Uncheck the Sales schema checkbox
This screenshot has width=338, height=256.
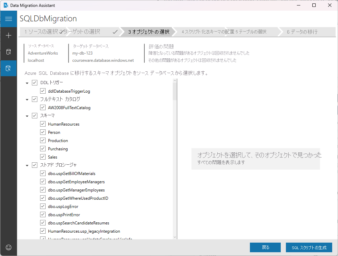pyautogui.click(x=43, y=157)
